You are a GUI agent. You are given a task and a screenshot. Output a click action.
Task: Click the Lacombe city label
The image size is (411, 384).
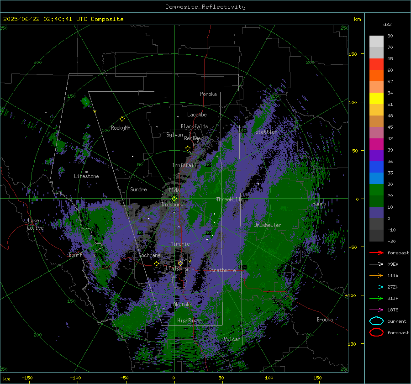click(x=197, y=115)
